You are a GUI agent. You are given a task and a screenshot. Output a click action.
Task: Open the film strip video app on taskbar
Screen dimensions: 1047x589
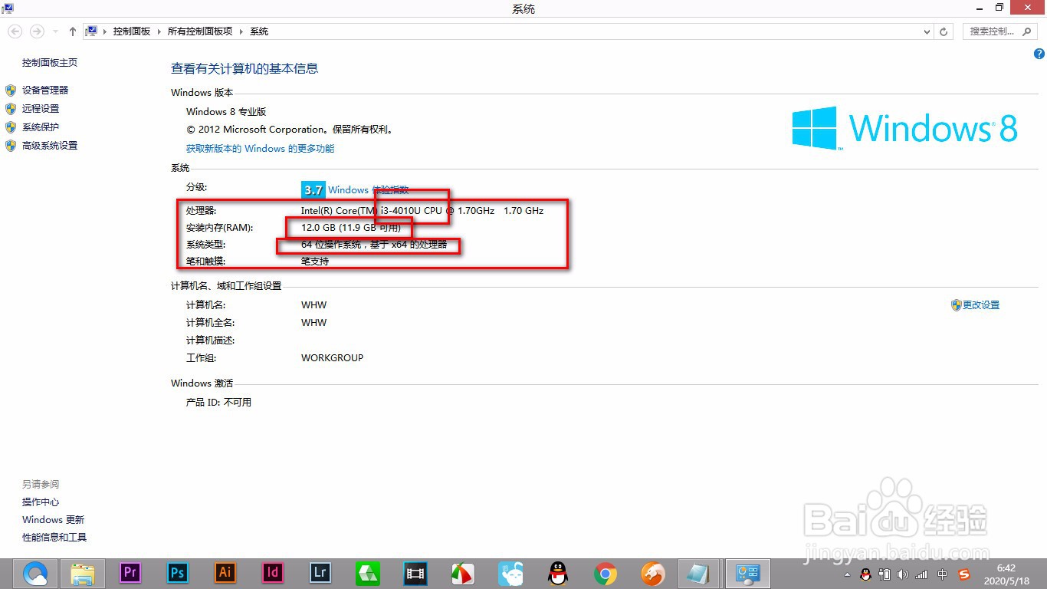pyautogui.click(x=415, y=573)
